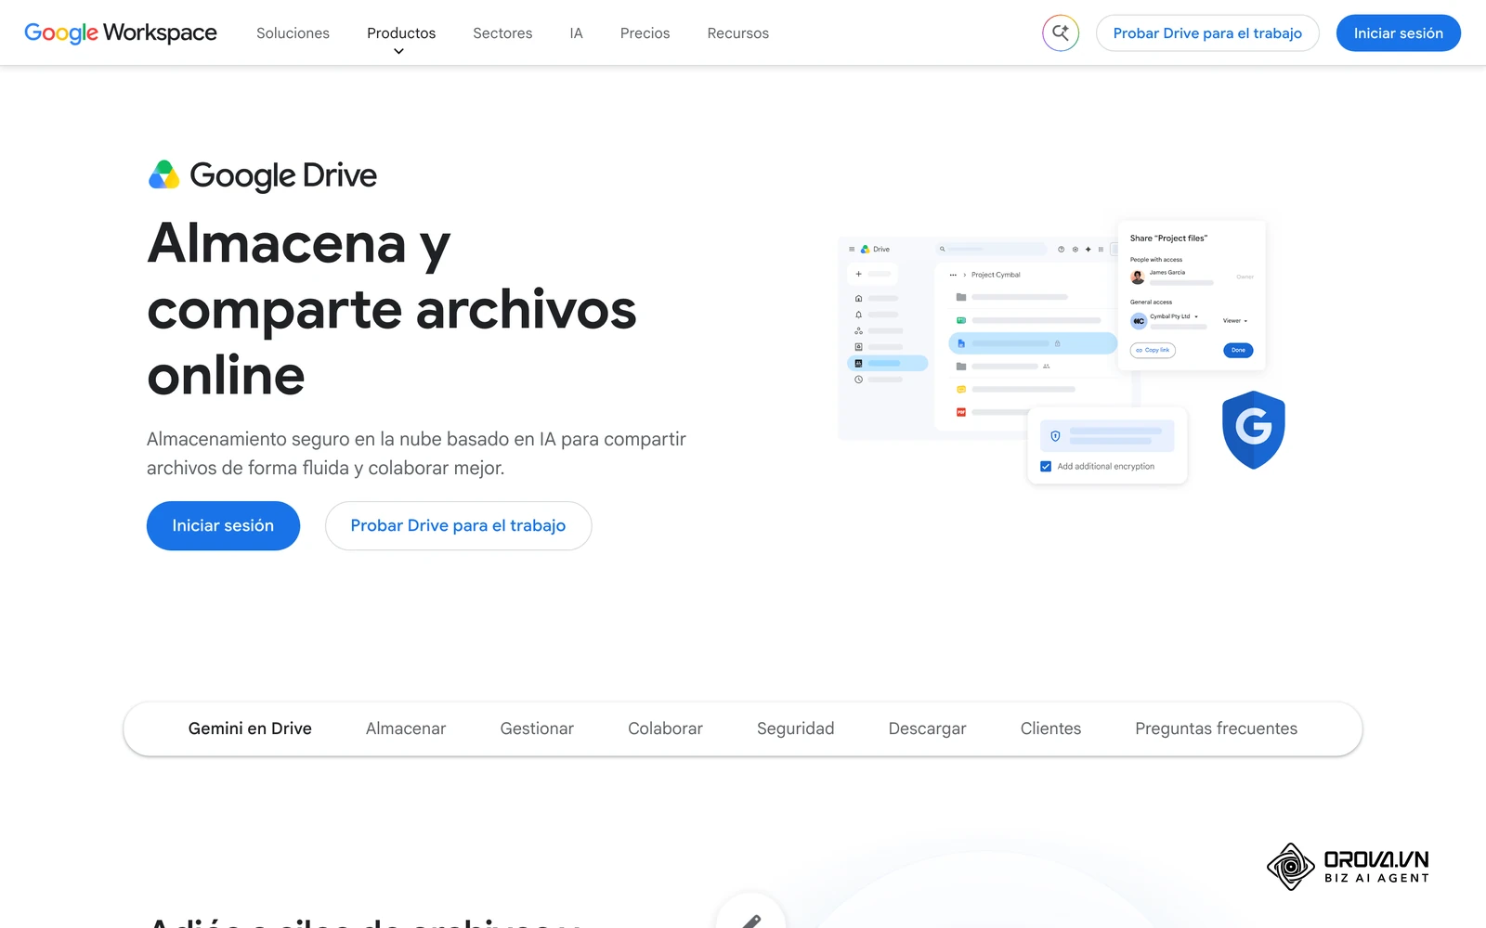Click the Almacena y comparte archivos online heading
1486x928 pixels.
[x=391, y=308]
